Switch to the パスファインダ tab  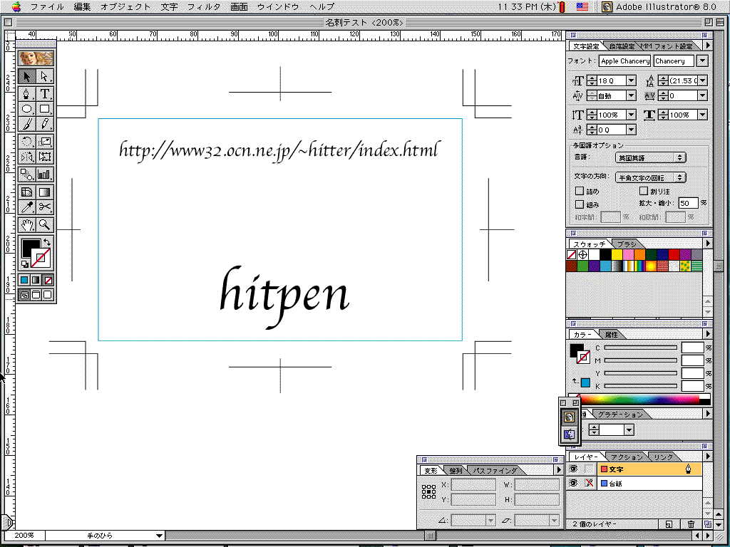pyautogui.click(x=495, y=471)
